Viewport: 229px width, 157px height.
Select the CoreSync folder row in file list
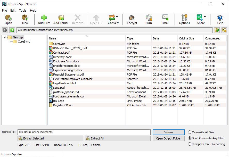tap(137, 44)
